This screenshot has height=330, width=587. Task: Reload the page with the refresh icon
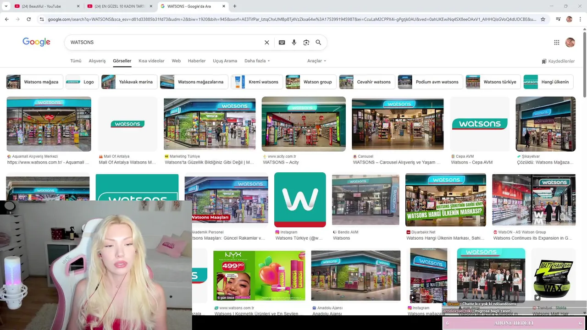[x=28, y=19]
